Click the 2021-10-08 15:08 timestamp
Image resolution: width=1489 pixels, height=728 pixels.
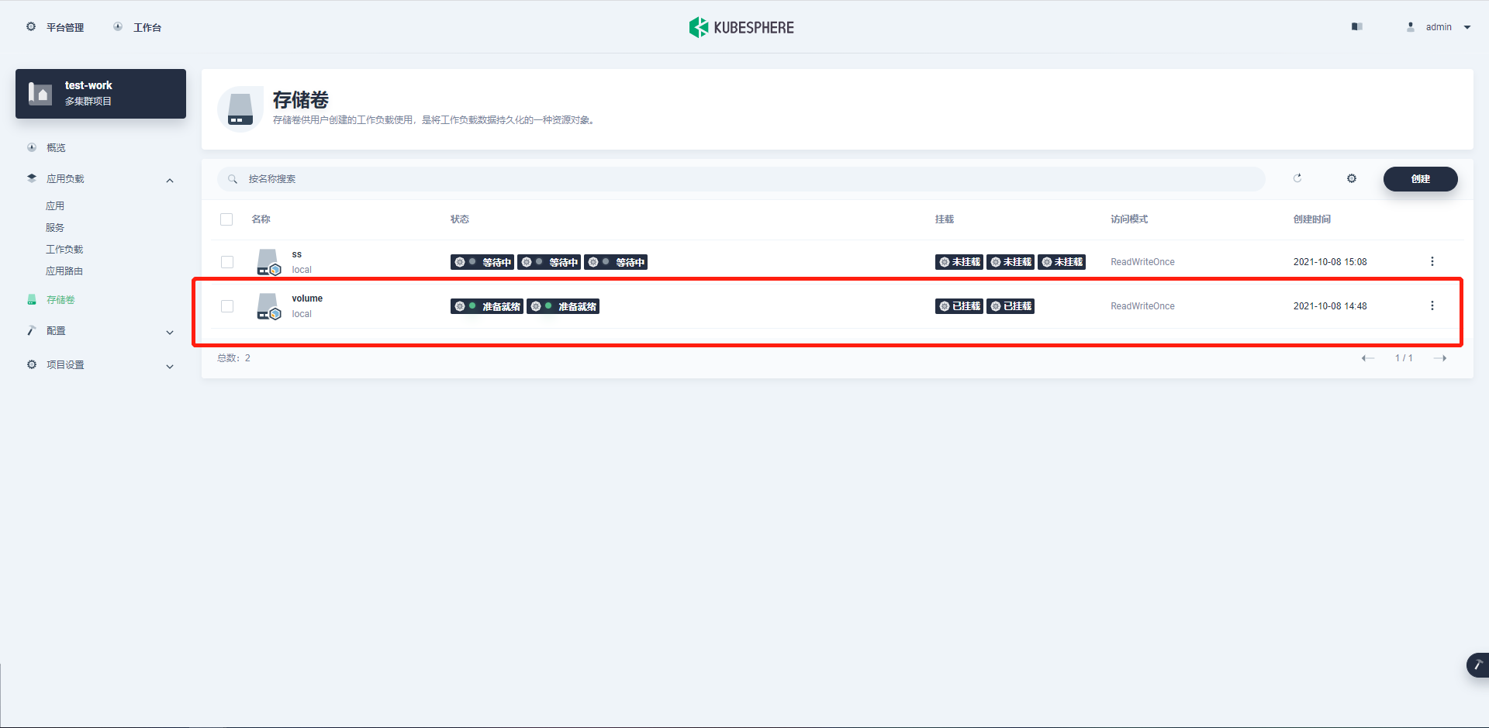coord(1330,262)
